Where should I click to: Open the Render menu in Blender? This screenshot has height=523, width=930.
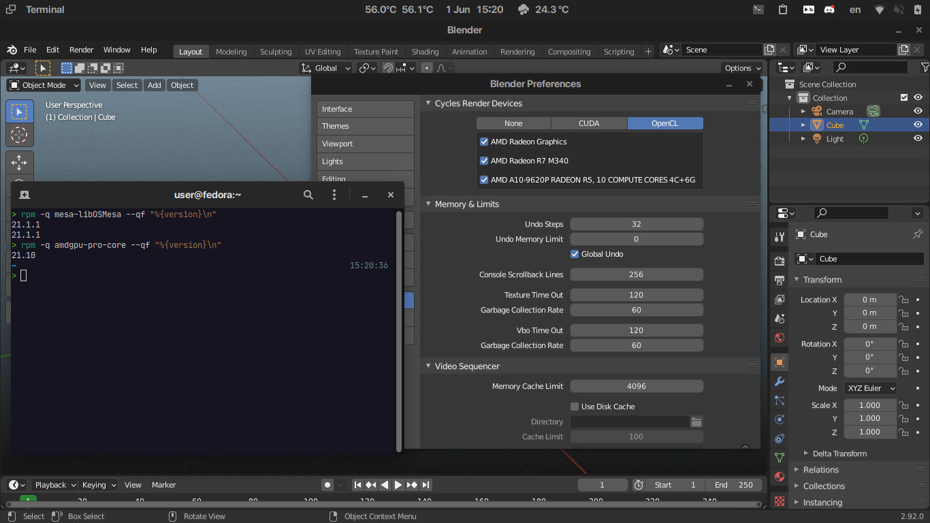pos(82,50)
